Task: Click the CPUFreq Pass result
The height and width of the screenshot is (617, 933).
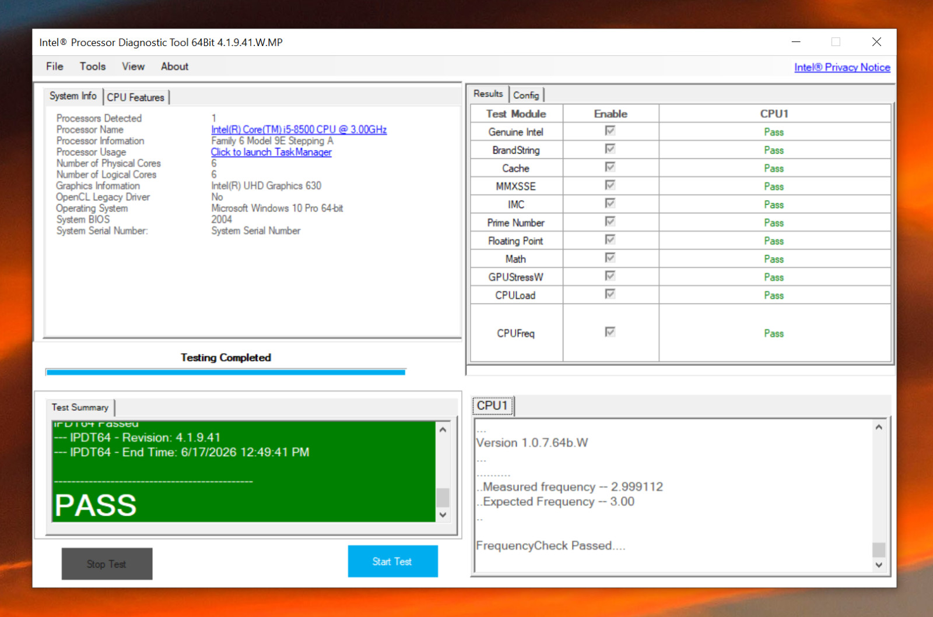Action: pyautogui.click(x=774, y=333)
